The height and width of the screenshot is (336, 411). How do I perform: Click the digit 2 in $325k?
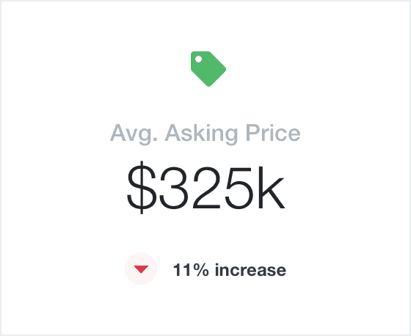point(206,187)
